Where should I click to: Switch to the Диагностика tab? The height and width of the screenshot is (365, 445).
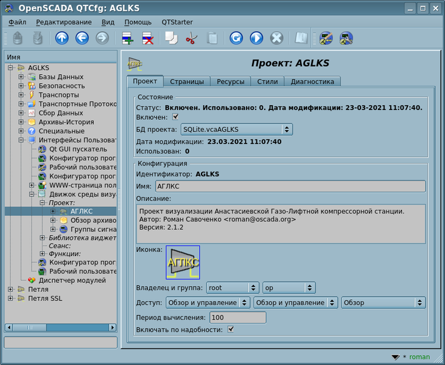point(312,82)
